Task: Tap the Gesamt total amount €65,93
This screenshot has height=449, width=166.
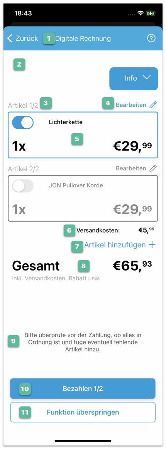Action: pyautogui.click(x=132, y=266)
